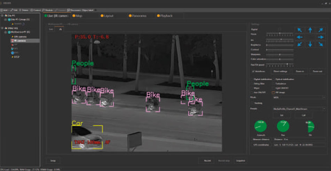Adjust the Brightness slider
Viewport: 331px width, 171px height.
(280, 45)
